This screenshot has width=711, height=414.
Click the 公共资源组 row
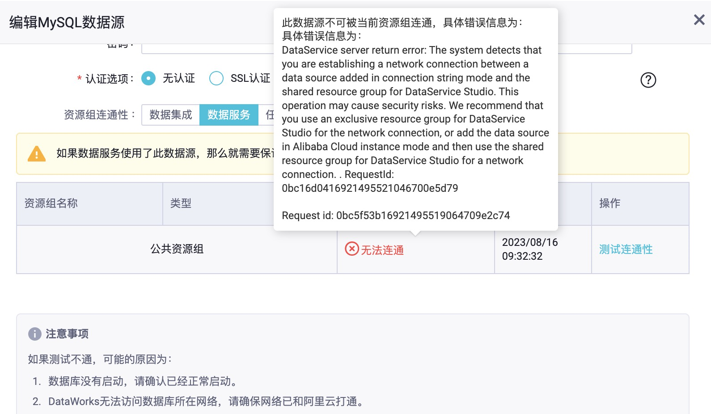[177, 249]
